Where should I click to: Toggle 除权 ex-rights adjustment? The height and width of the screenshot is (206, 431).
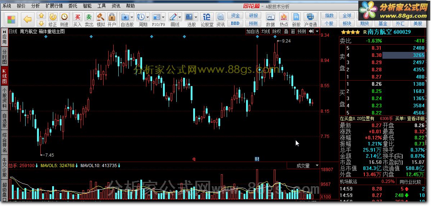(277, 31)
